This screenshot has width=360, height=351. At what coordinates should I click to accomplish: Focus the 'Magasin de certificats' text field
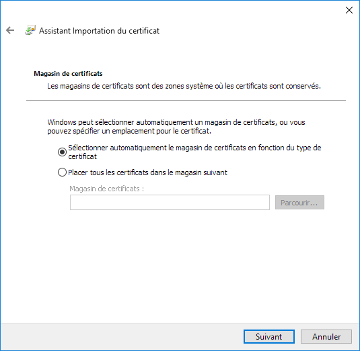[170, 203]
